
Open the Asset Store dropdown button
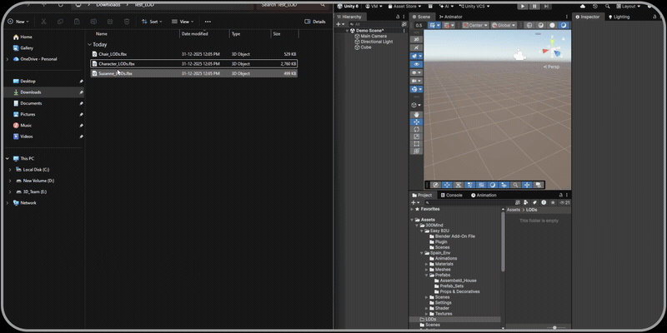404,7
